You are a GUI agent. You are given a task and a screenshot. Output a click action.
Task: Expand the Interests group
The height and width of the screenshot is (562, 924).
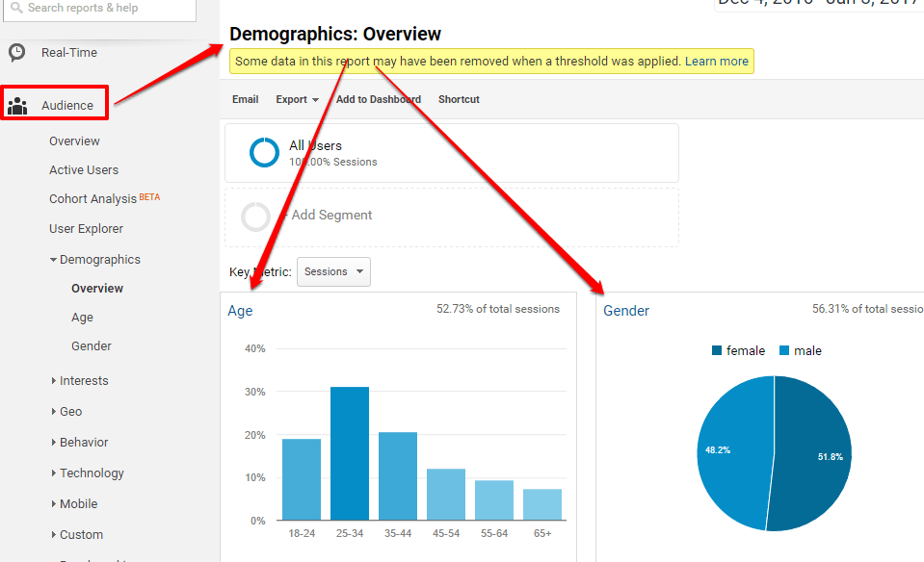pyautogui.click(x=80, y=381)
